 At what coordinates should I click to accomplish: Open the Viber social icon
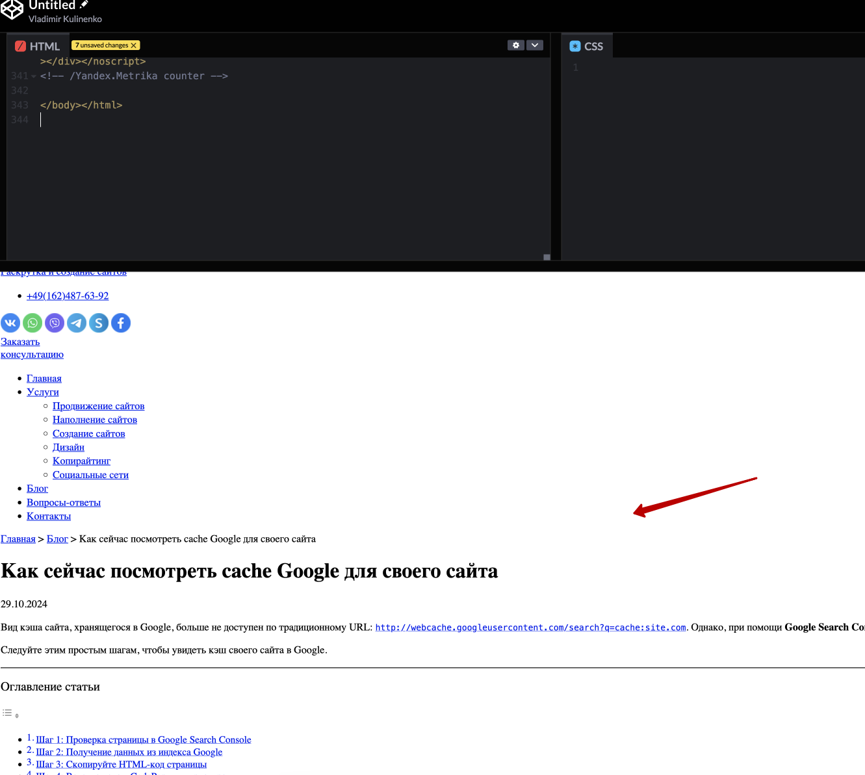point(55,323)
